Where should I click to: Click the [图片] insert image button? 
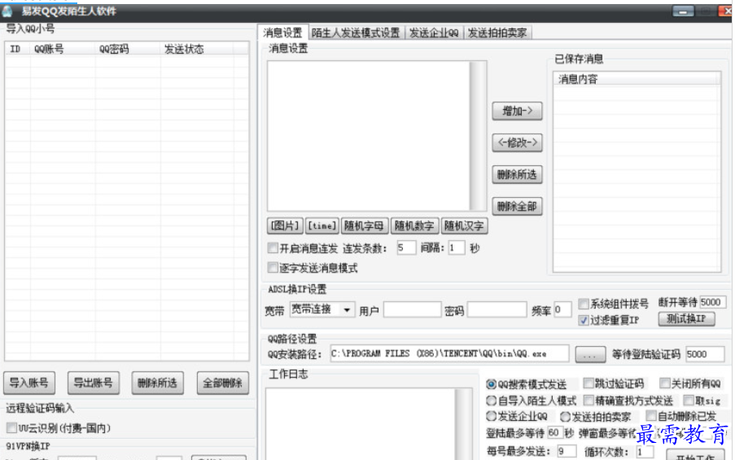(286, 226)
